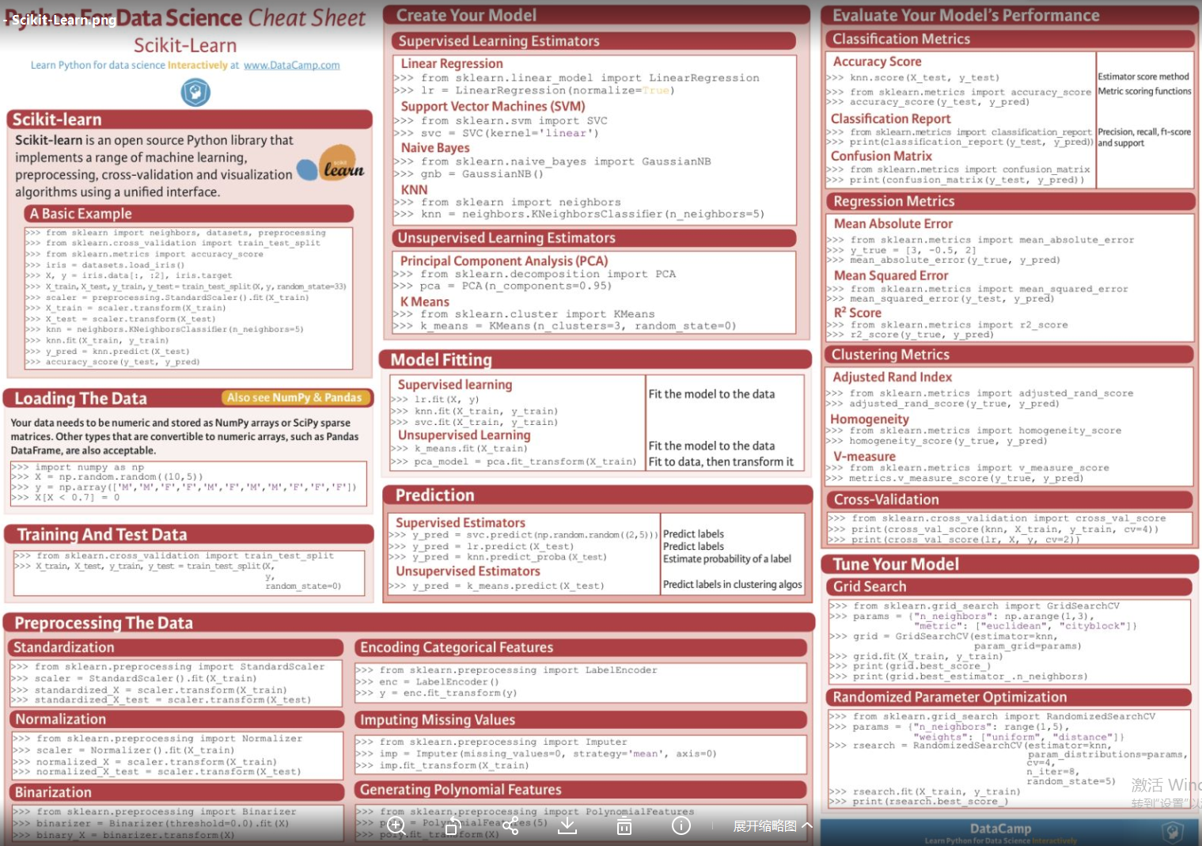View image details via the info icon

pyautogui.click(x=681, y=825)
